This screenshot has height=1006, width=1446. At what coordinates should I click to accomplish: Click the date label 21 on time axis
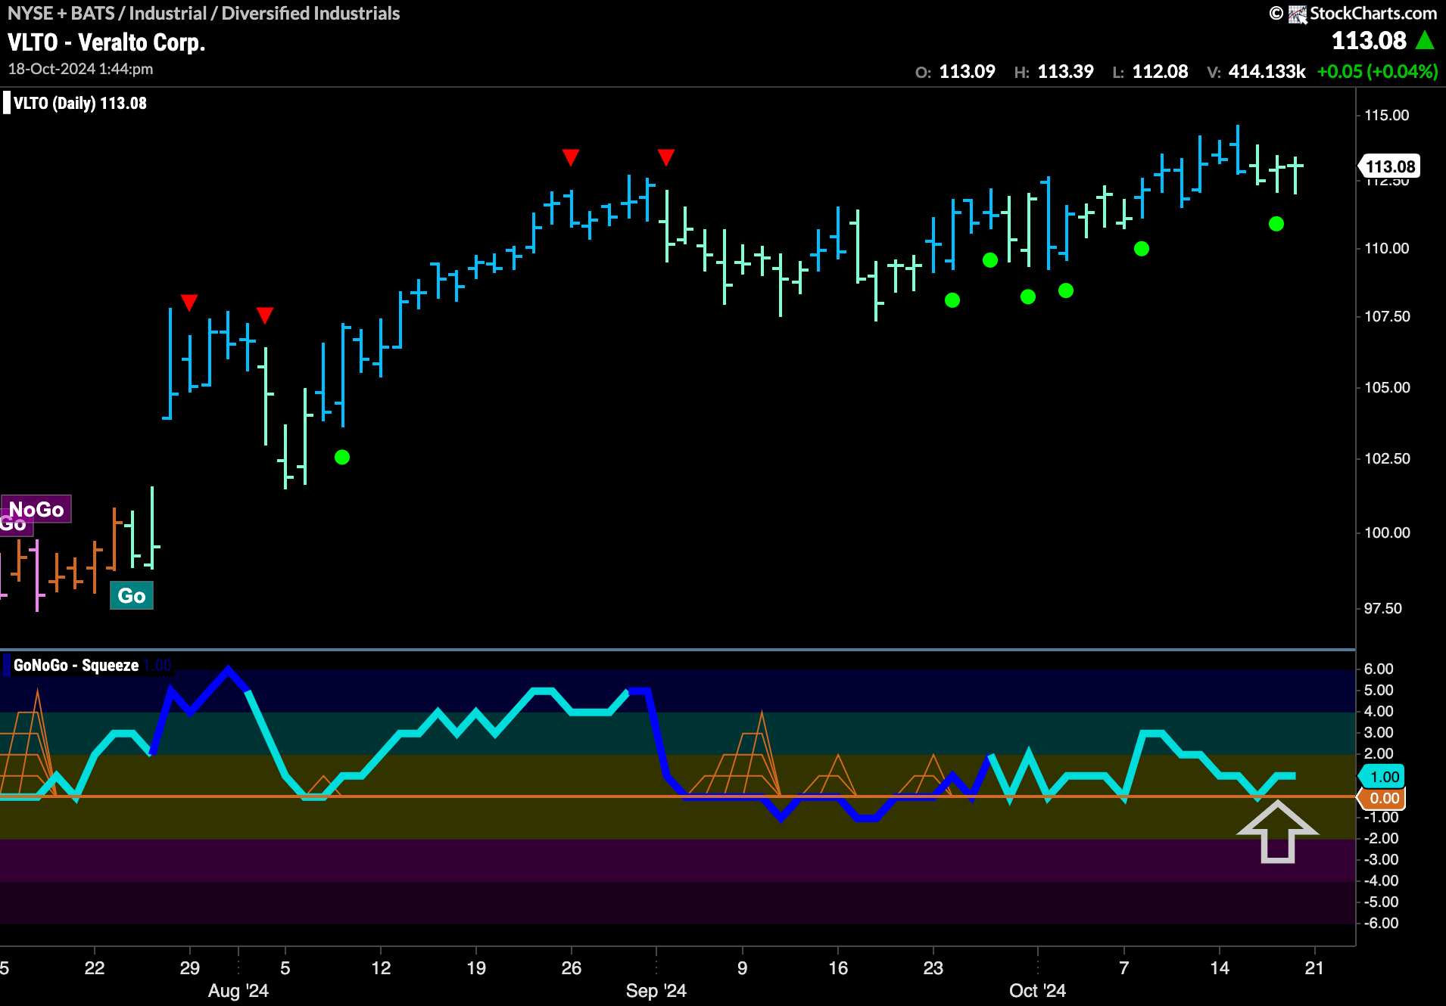[x=1315, y=968]
